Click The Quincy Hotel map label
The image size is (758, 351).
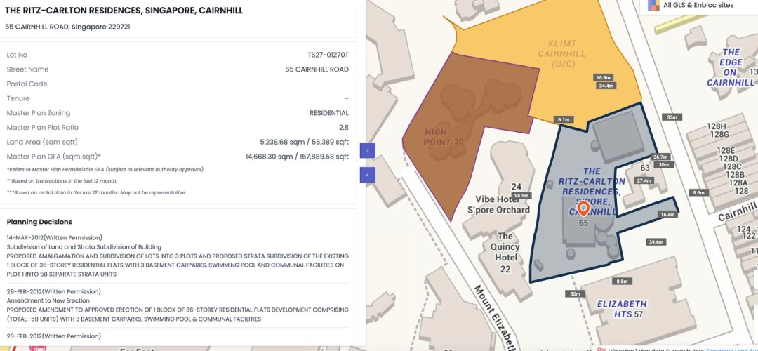[506, 253]
